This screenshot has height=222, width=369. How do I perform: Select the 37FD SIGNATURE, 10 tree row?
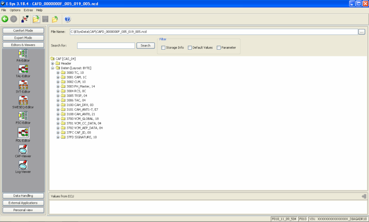79,137
